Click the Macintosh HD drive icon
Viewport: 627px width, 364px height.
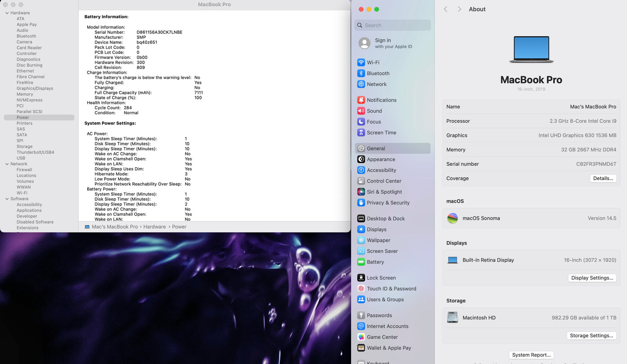(x=453, y=318)
